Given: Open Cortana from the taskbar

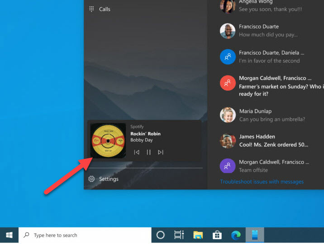Looking at the screenshot, I should click(160, 235).
